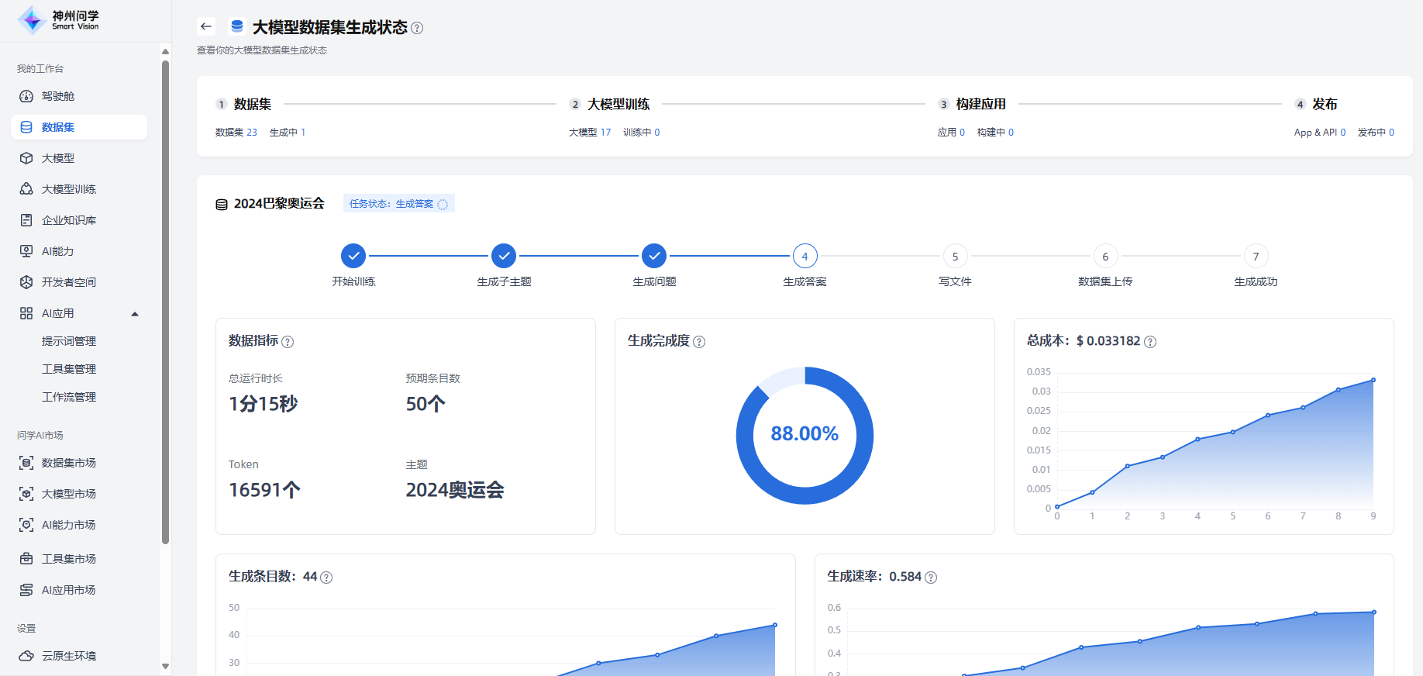The height and width of the screenshot is (676, 1423).
Task: Click the 神州问学 Smart Vision logo
Action: click(x=59, y=20)
